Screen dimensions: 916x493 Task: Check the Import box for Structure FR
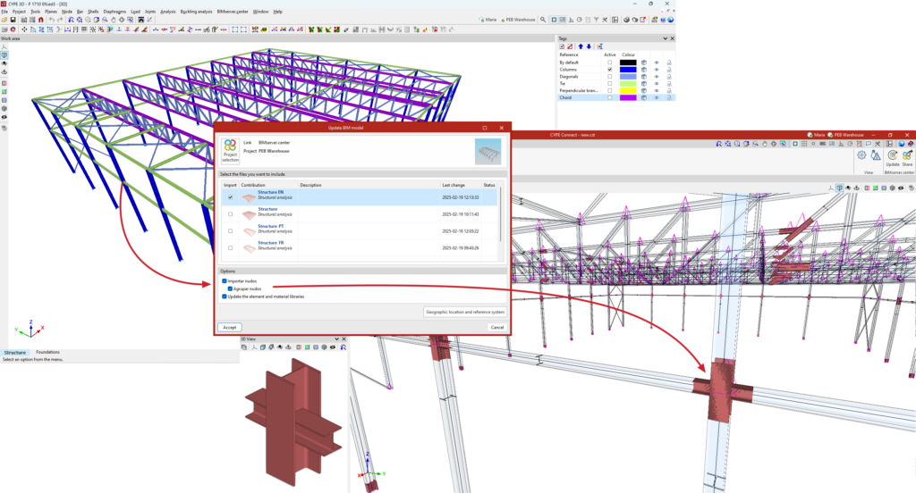[x=230, y=248]
